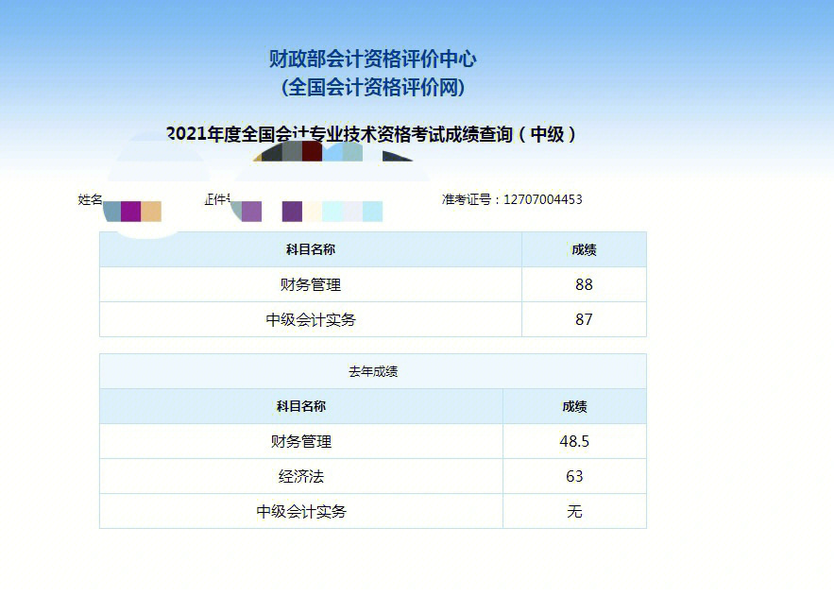Select 中级会计实务 row with 无 result
The height and width of the screenshot is (596, 834).
(x=373, y=512)
